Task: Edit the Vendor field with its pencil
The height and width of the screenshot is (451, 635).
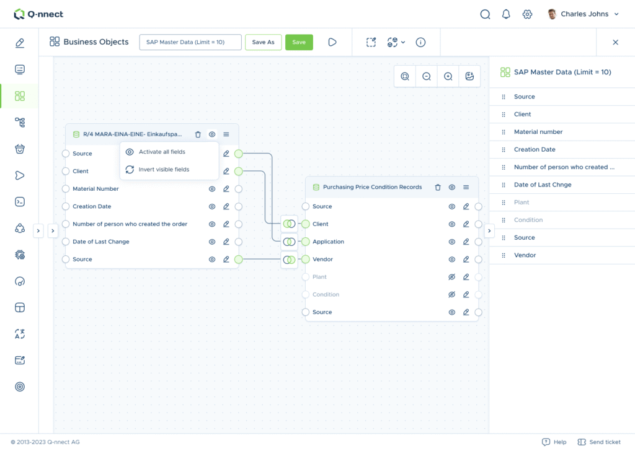Action: point(466,260)
